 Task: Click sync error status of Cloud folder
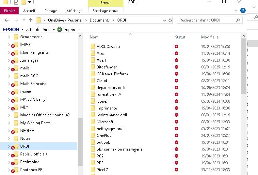[177, 81]
